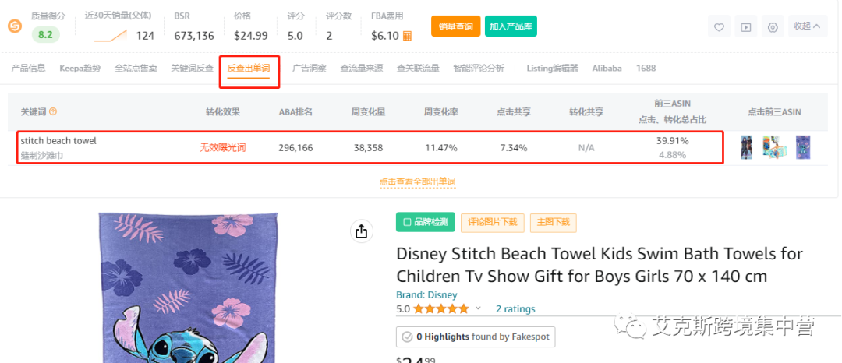The image size is (842, 363).
Task: Click 点击查看全部出单词 link
Action: [417, 181]
